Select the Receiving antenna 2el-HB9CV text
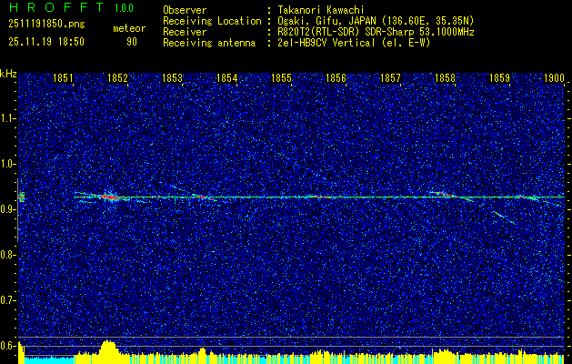The width and height of the screenshot is (572, 364). 355,43
